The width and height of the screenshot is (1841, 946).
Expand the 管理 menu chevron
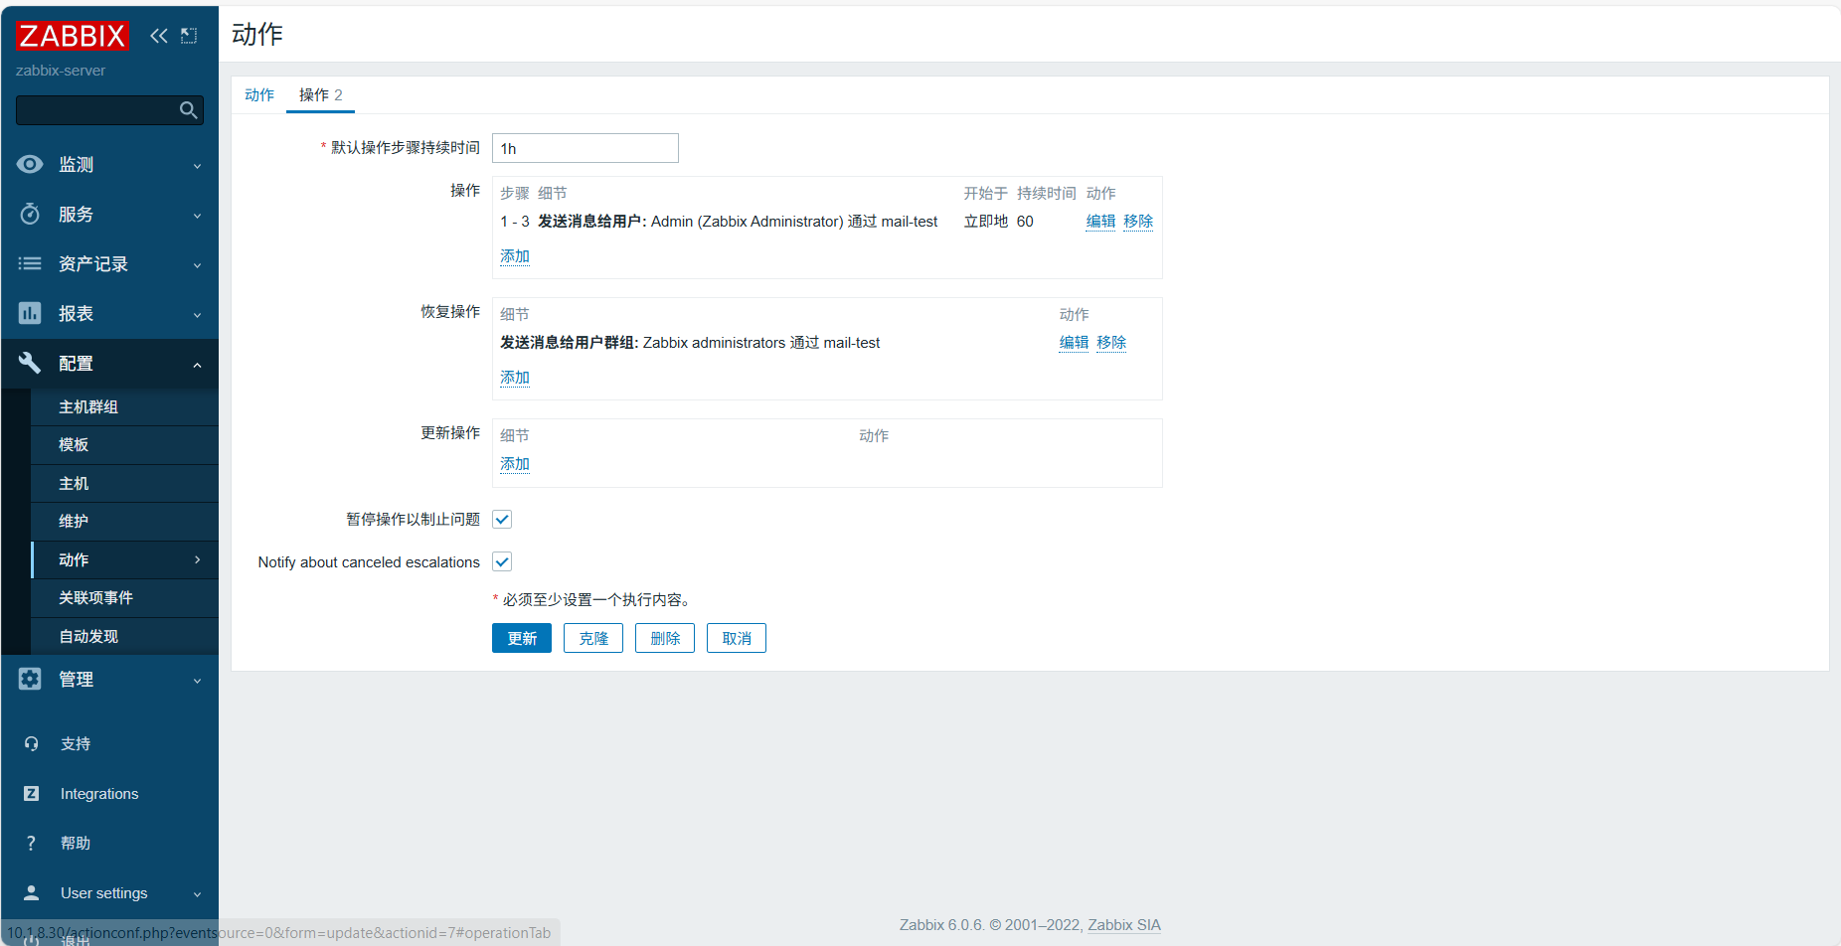[197, 681]
